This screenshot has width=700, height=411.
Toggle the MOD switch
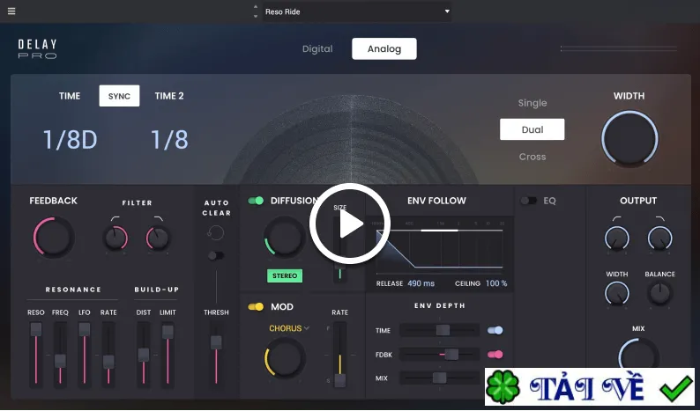(x=256, y=306)
